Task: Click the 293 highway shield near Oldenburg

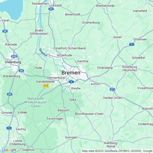Action: pos(14,56)
